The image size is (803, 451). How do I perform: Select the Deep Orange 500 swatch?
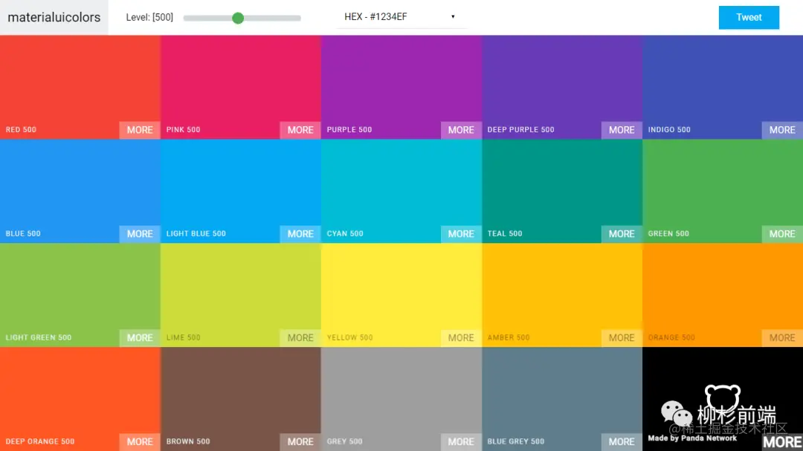(80, 399)
